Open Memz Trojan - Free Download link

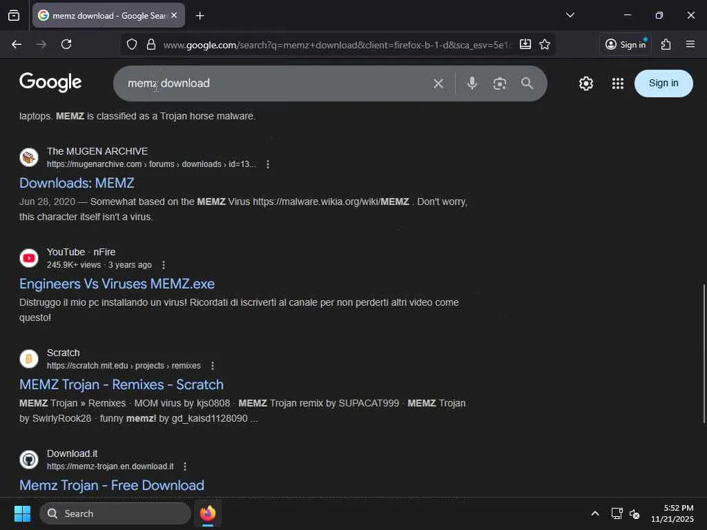[x=111, y=485]
